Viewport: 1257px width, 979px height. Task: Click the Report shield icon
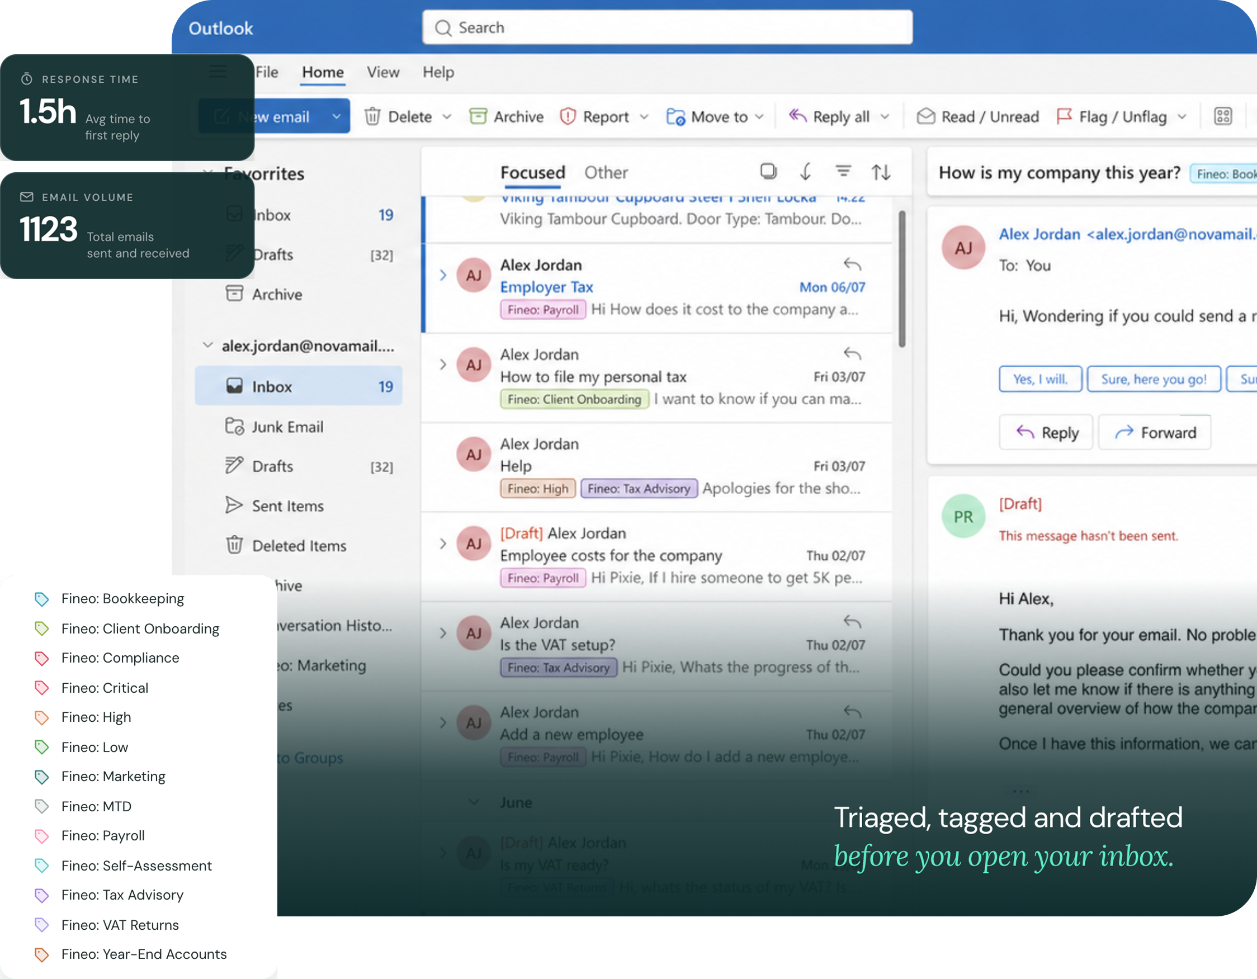tap(568, 116)
